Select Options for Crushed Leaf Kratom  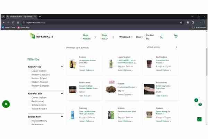(125, 95)
